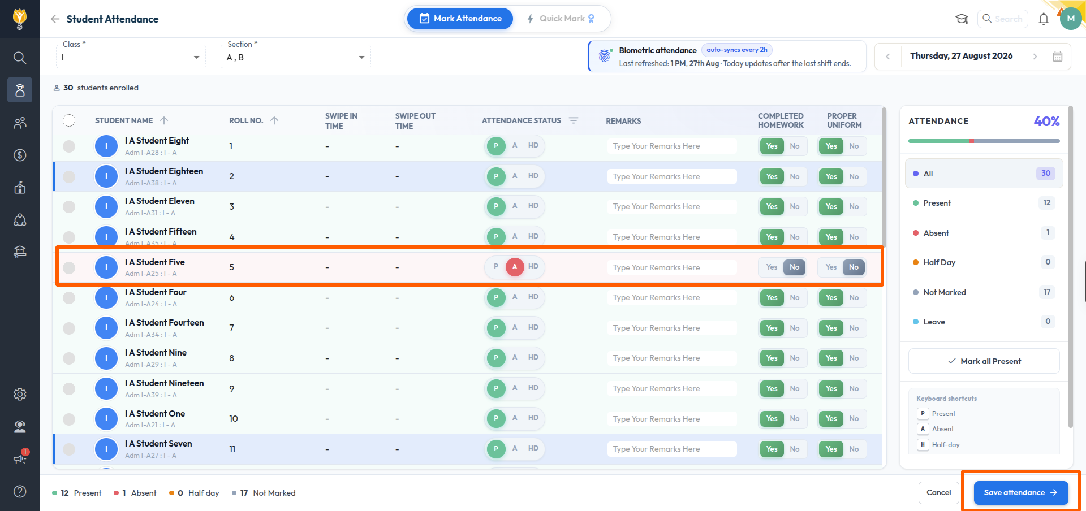The image size is (1086, 511).
Task: Sort by Roll No. arrow
Action: point(274,120)
